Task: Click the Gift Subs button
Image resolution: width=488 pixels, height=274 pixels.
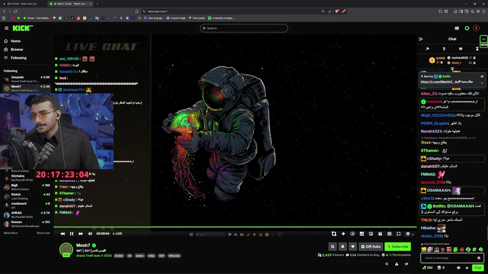Action: tap(371, 247)
